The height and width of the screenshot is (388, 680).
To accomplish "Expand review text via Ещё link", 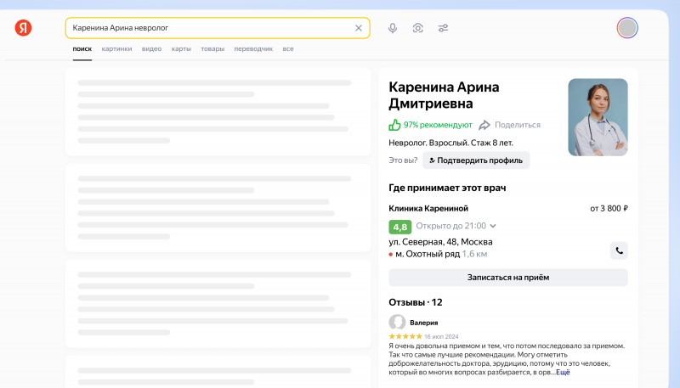I will (x=563, y=373).
